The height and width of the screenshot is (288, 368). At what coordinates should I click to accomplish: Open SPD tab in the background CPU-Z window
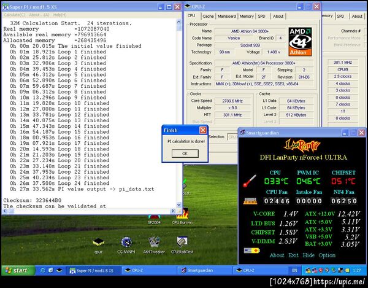click(340, 16)
